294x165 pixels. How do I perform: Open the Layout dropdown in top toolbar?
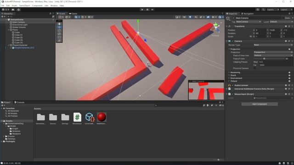click(x=287, y=10)
